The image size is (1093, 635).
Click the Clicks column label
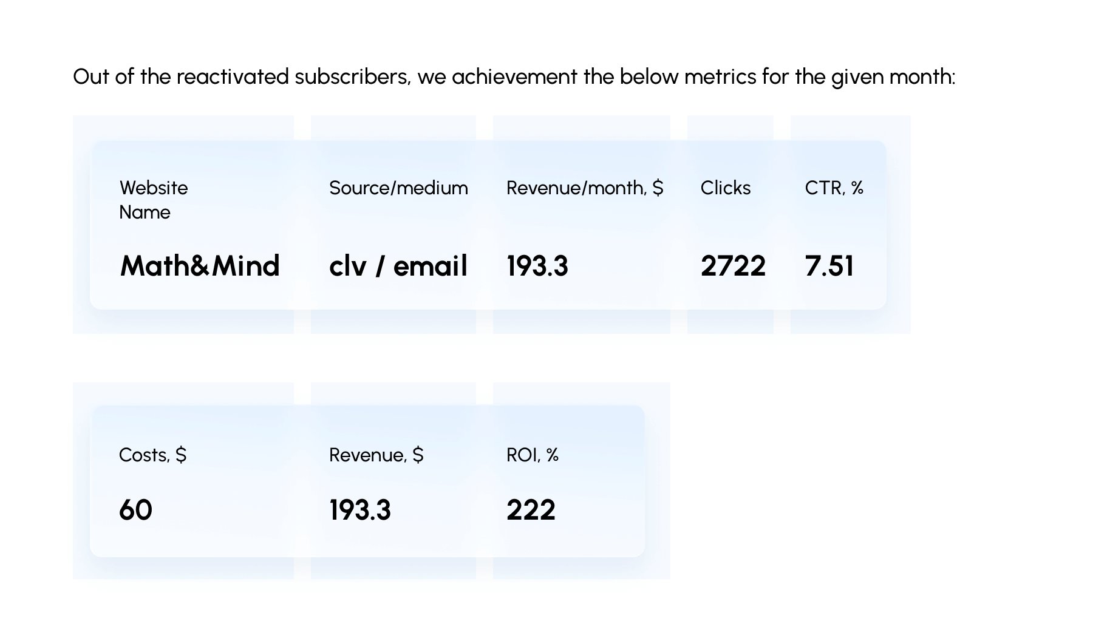[726, 188]
